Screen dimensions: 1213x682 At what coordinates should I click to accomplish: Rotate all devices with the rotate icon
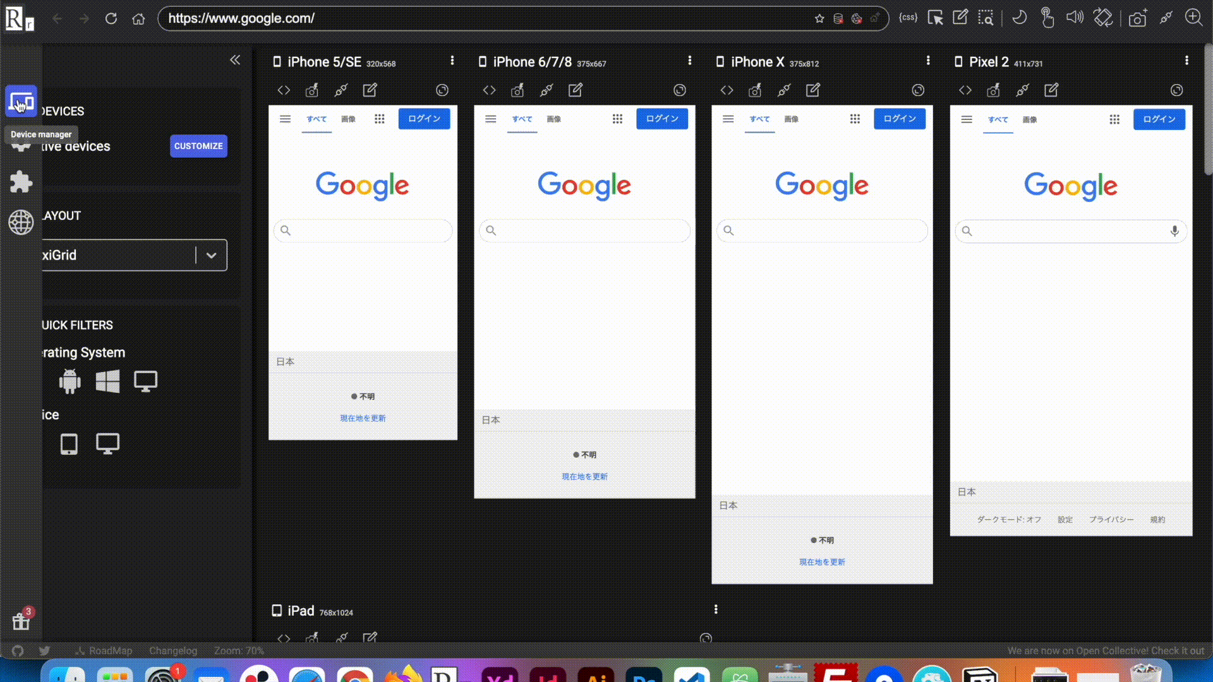coord(1102,18)
